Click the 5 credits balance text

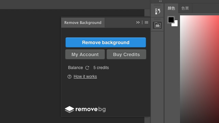pyautogui.click(x=101, y=68)
